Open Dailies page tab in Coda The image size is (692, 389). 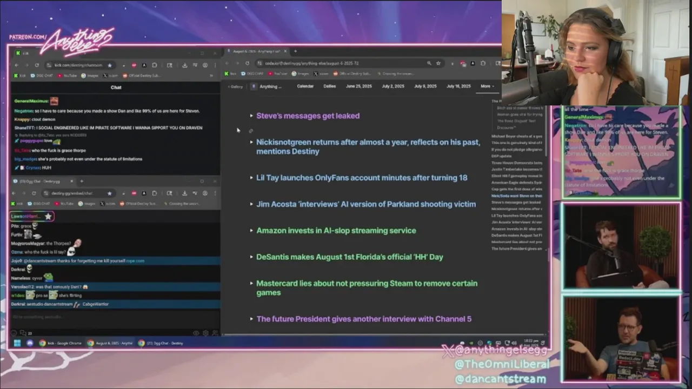(330, 86)
